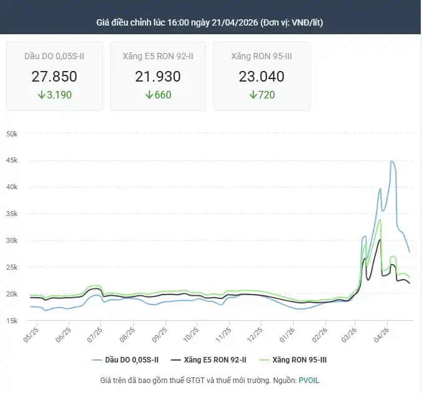Select the Xăng RON 95-III card title
The image size is (422, 393).
(x=261, y=56)
